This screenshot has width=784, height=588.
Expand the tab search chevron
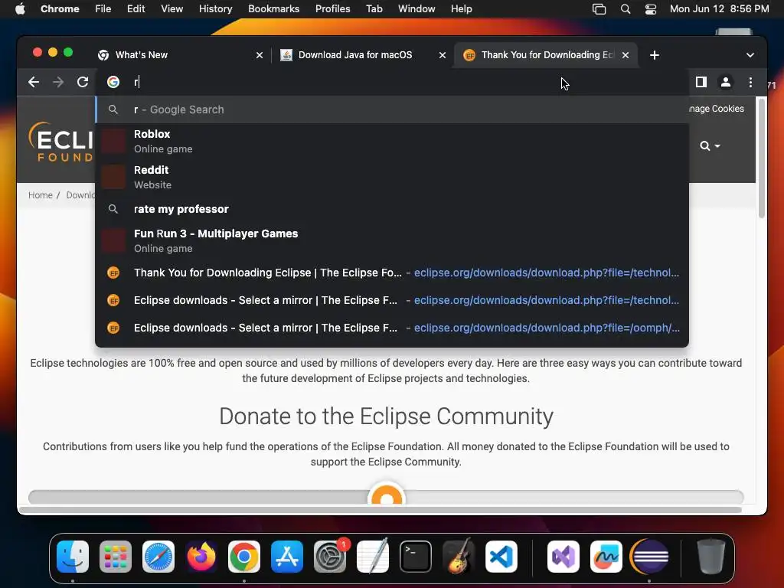[750, 55]
